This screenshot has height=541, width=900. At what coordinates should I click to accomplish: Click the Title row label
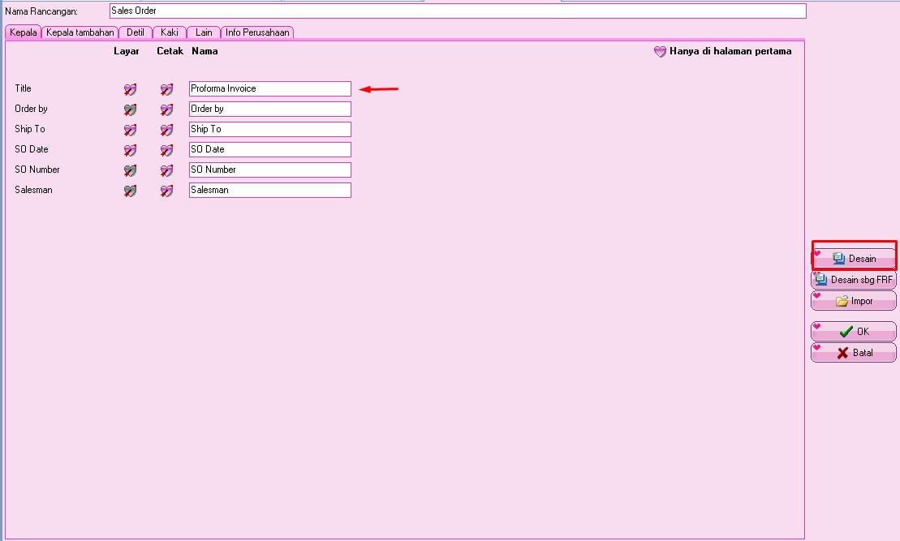[x=23, y=88]
